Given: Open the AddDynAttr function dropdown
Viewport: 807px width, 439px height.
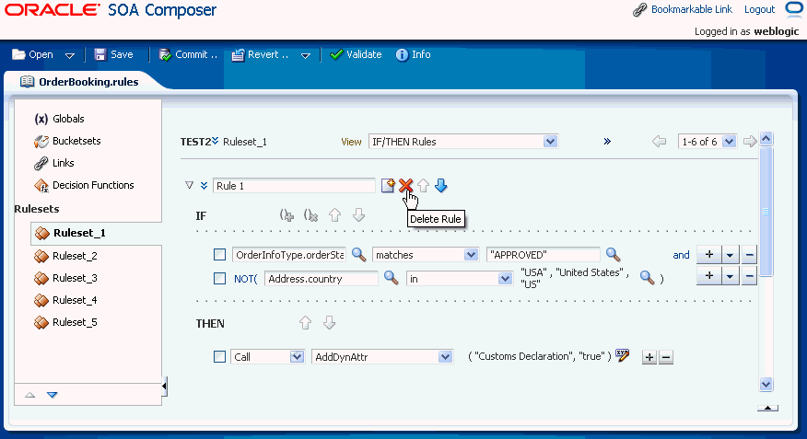Looking at the screenshot, I should (x=445, y=357).
